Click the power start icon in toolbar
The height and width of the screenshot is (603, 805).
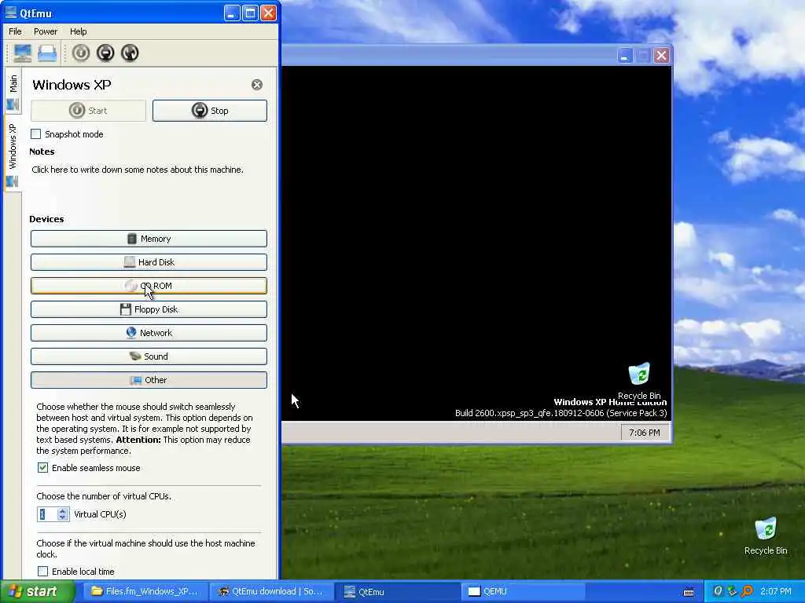tap(81, 53)
